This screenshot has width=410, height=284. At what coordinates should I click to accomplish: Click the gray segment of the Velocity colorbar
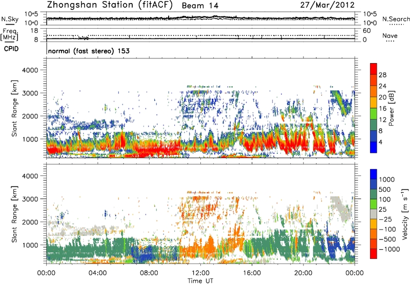pyautogui.click(x=374, y=214)
